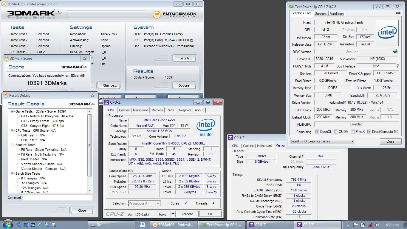This screenshot has width=407, height=229.
Task: Collapse the Feature Tests tree node
Action: tap(12, 145)
